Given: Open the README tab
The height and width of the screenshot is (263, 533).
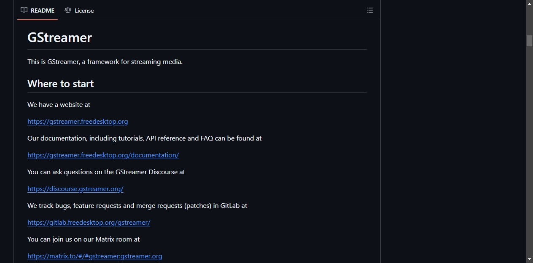Looking at the screenshot, I should pos(38,11).
